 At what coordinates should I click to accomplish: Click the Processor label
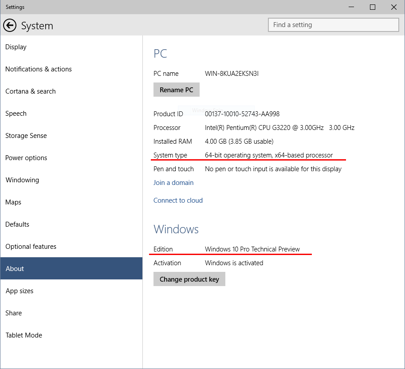pyautogui.click(x=167, y=128)
